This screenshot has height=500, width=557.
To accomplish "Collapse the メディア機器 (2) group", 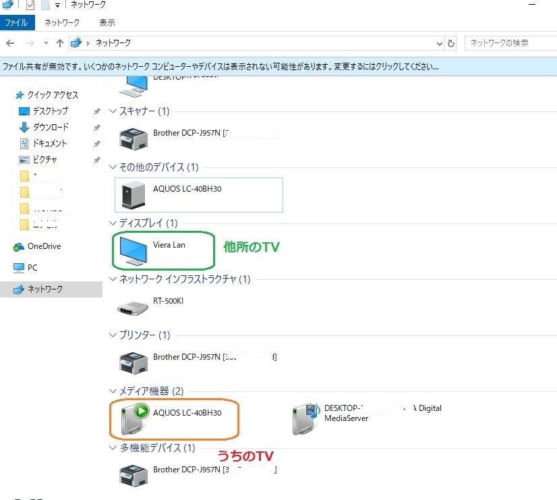I will pos(113,391).
